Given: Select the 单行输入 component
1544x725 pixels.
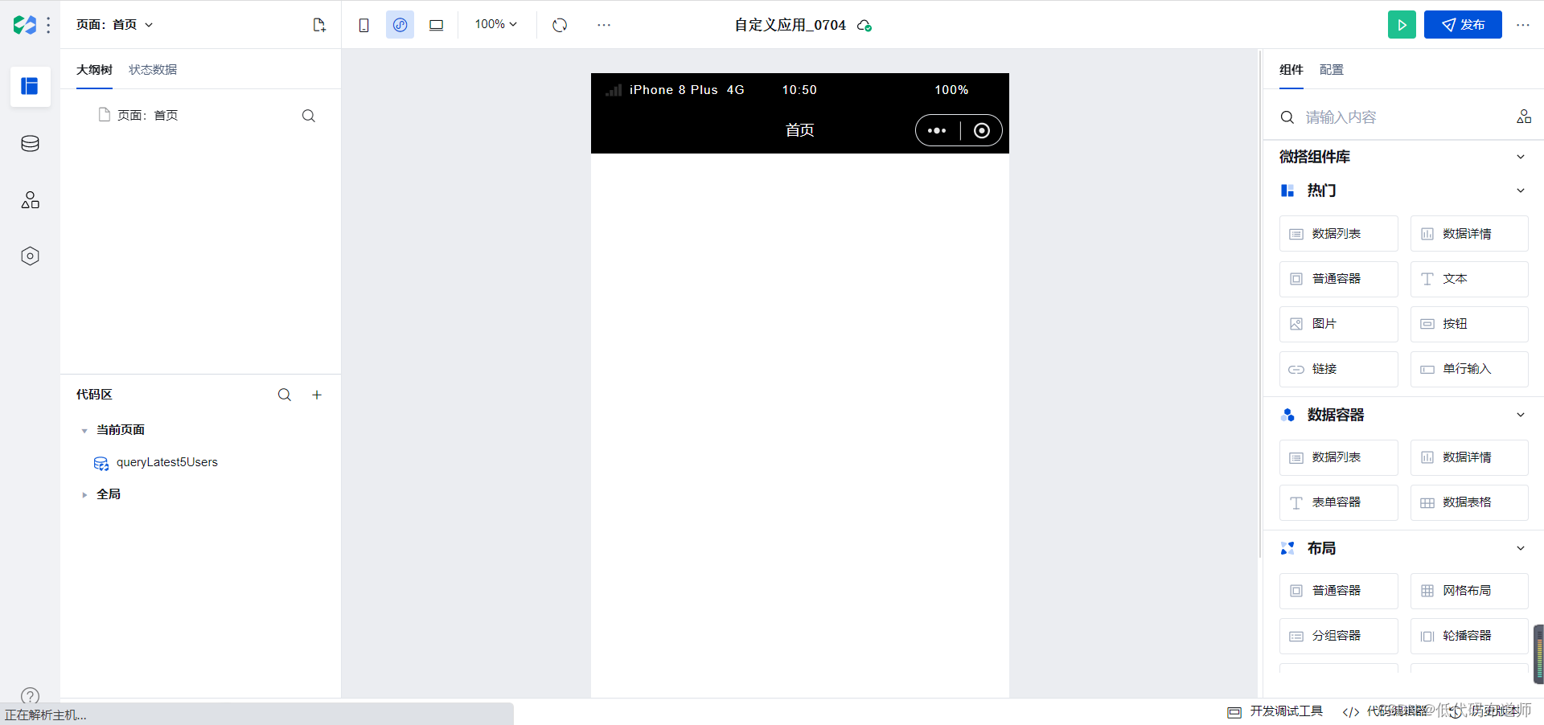Looking at the screenshot, I should click(x=1469, y=369).
